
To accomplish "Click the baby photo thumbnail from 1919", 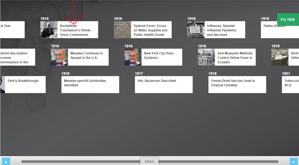I will (280, 57).
